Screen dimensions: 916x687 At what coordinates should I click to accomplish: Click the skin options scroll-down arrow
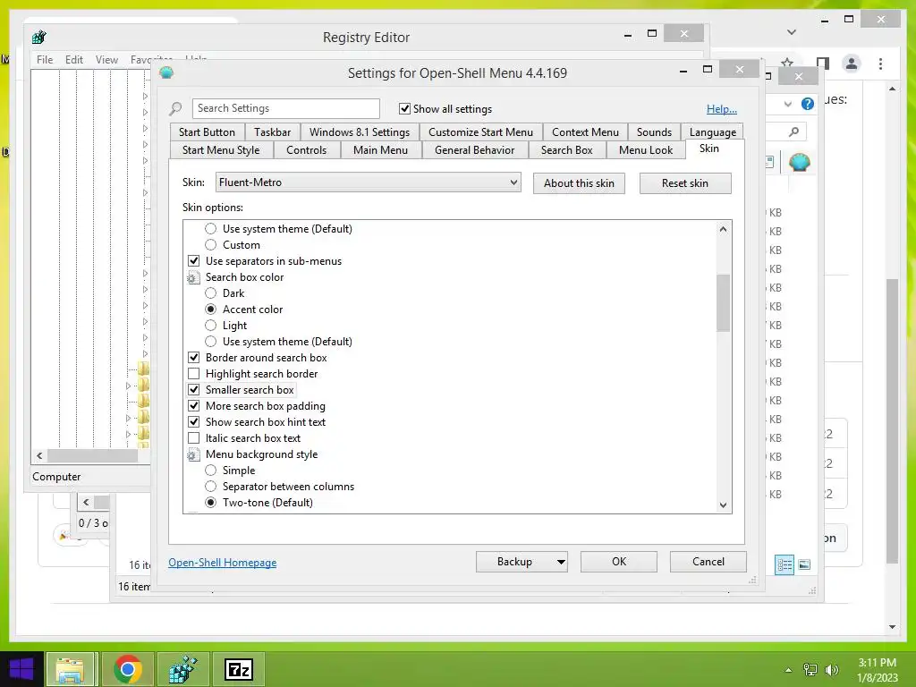tap(723, 505)
